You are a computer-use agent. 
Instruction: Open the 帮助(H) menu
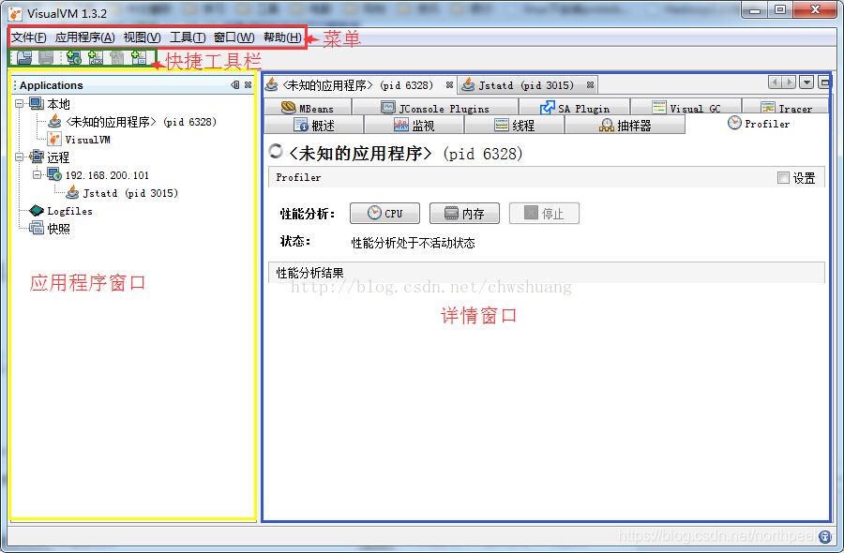click(x=282, y=37)
